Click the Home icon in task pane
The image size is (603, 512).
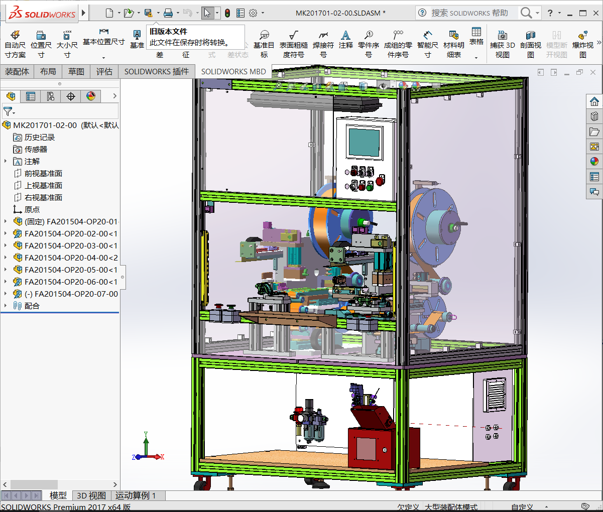point(594,101)
